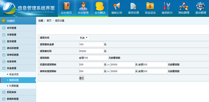The image size is (209, 102).
Task: Click sidebar 会员管理 list icon
Action: (4, 28)
